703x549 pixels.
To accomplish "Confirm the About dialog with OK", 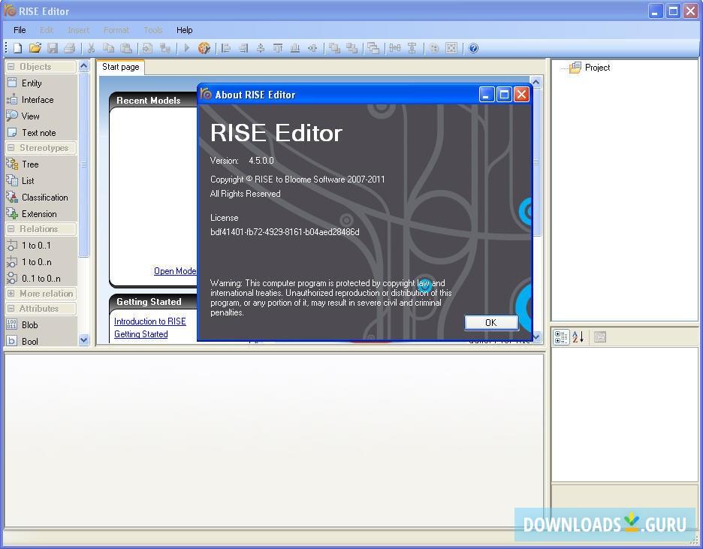I will tap(491, 321).
